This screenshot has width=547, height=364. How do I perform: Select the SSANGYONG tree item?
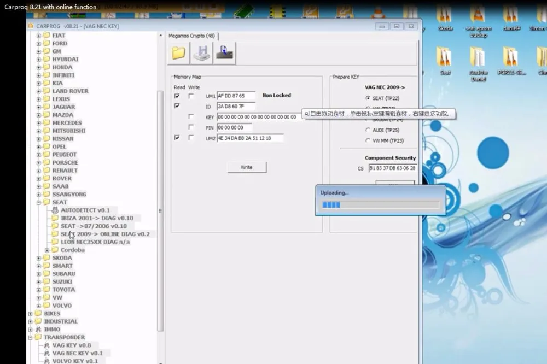(x=69, y=194)
